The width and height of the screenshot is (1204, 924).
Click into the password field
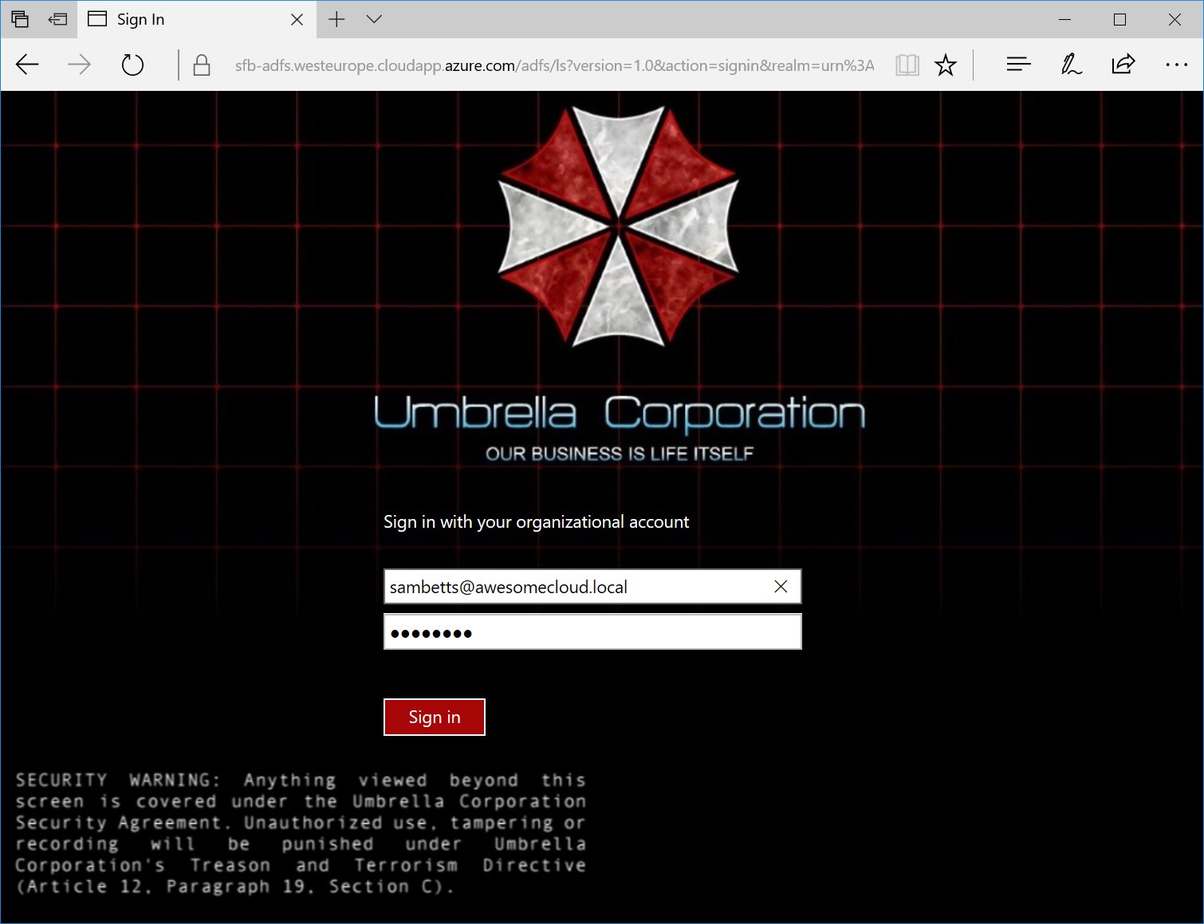[x=592, y=631]
